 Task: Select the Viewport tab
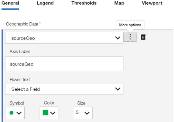(152, 3)
